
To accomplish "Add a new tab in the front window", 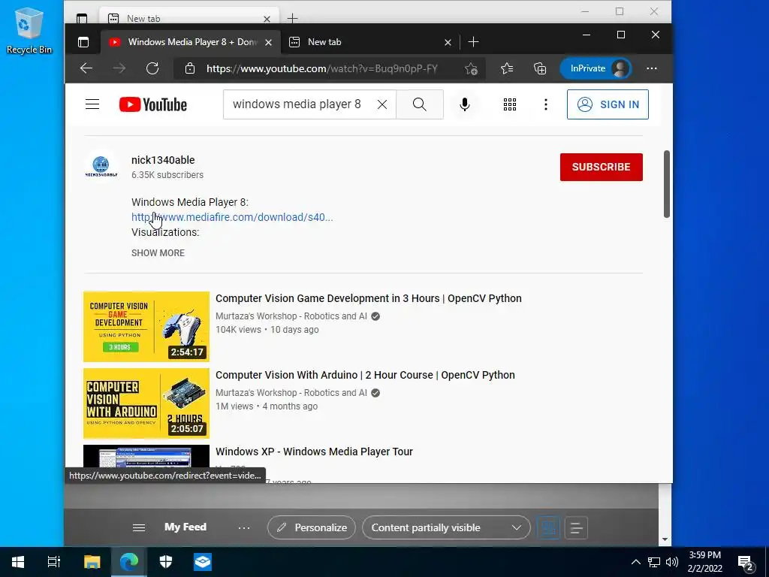I will 473,42.
